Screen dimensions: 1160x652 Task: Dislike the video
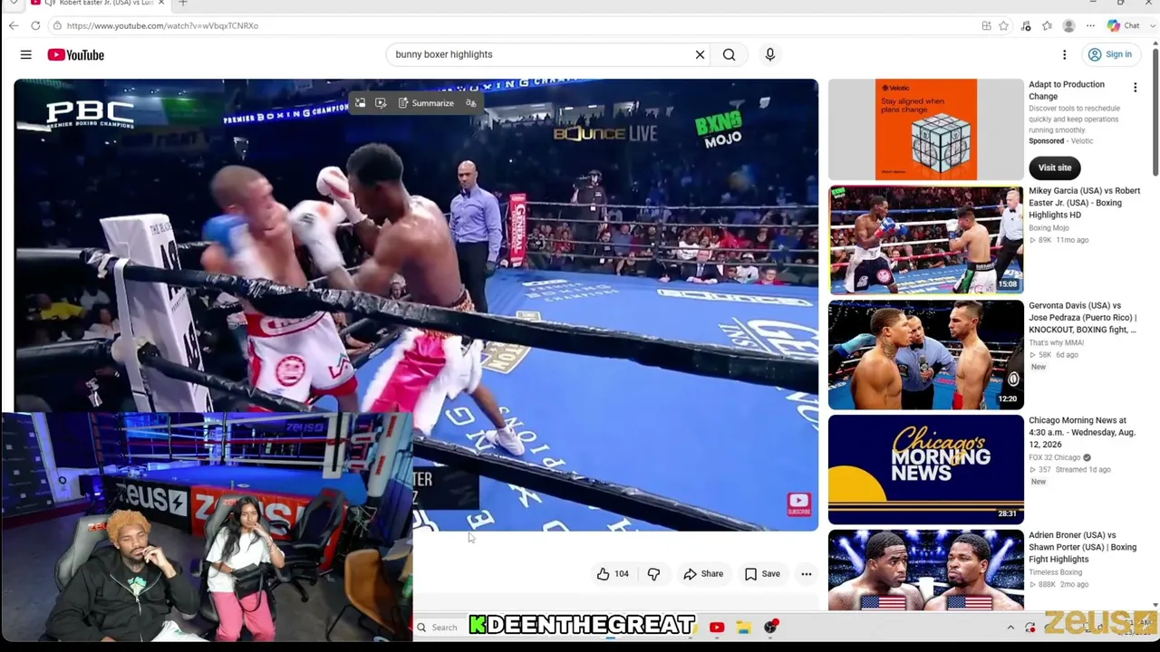[653, 574]
